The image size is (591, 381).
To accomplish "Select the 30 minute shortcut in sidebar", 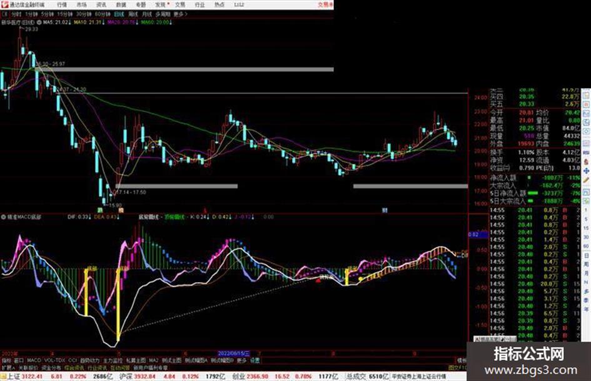I will click(586, 237).
